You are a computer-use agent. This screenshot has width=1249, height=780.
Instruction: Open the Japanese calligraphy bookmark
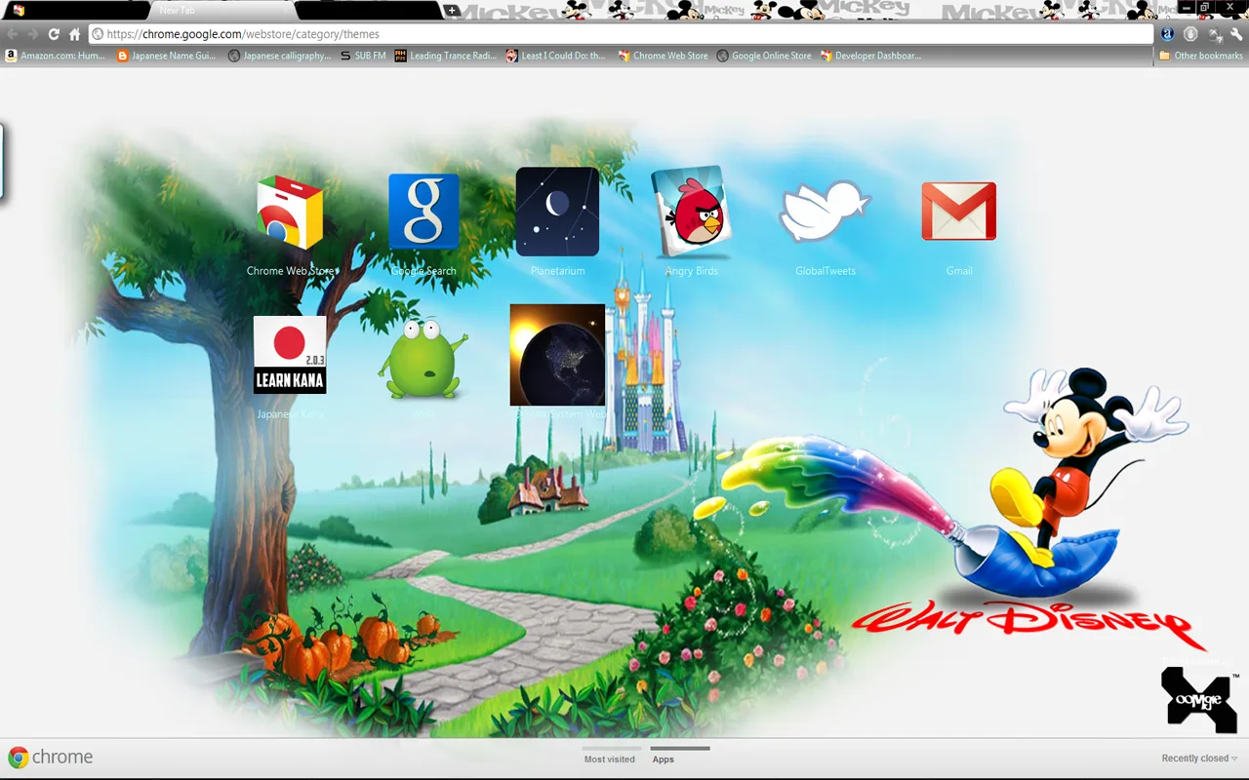(280, 56)
